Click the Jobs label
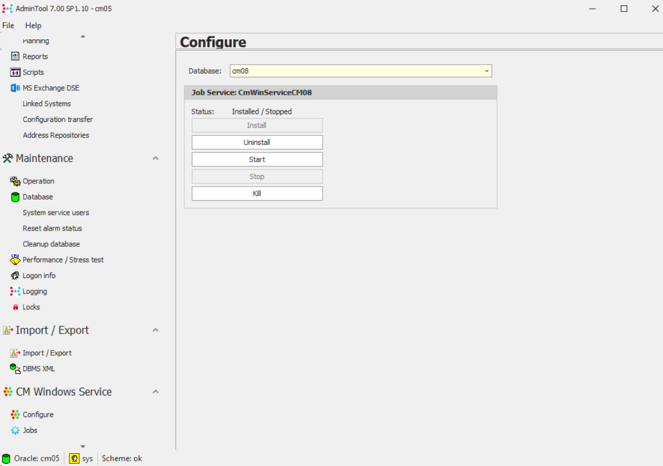The width and height of the screenshot is (663, 466). 30,431
